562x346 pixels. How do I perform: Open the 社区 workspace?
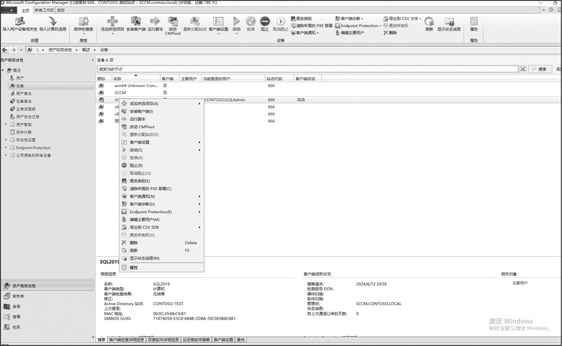[48, 327]
